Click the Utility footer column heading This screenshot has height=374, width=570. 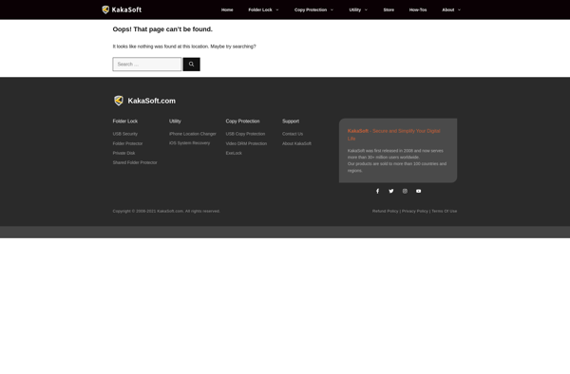tap(175, 122)
